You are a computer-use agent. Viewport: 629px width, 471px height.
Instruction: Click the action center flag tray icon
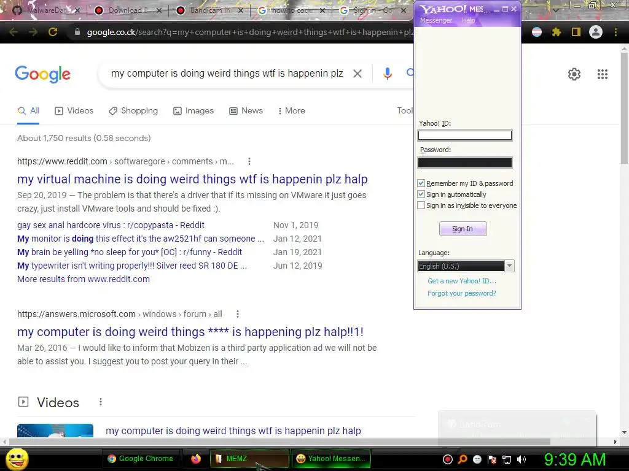click(x=492, y=459)
